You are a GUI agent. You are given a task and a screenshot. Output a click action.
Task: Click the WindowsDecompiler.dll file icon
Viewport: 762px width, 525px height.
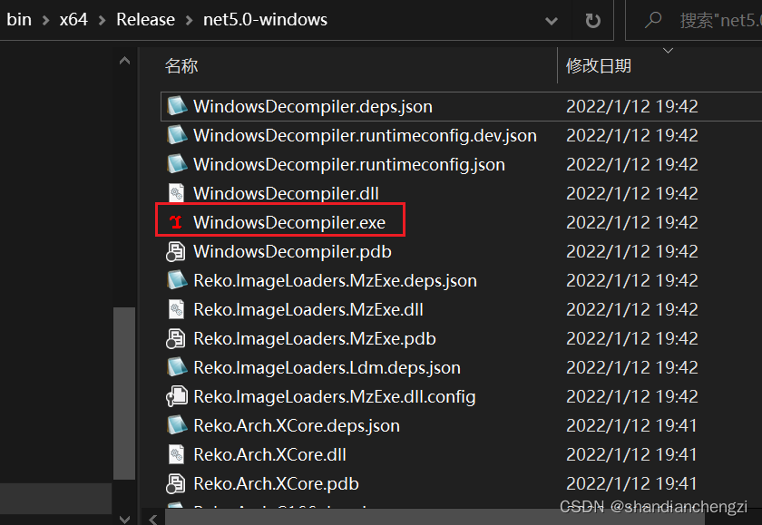coord(176,193)
